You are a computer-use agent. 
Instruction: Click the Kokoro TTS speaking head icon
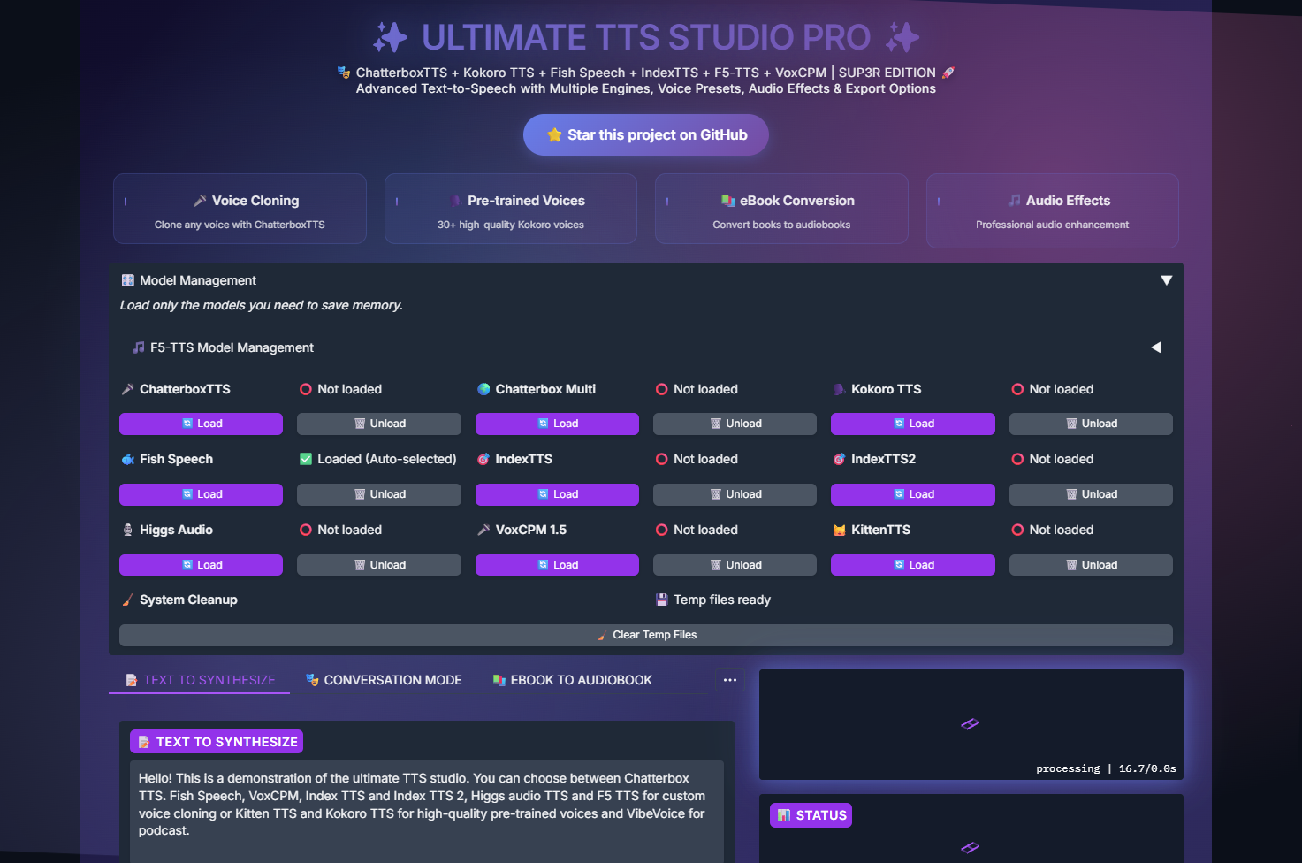click(840, 389)
